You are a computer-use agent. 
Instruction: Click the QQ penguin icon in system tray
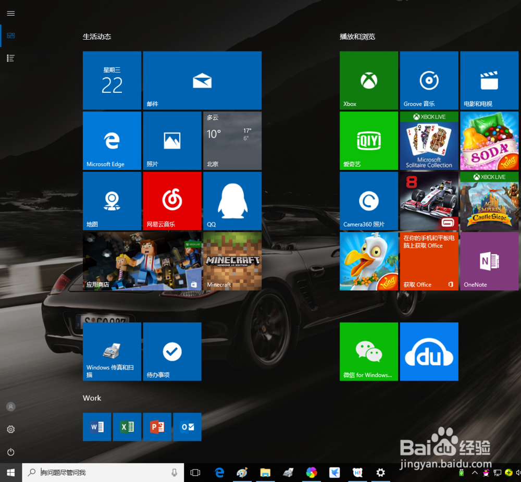[486, 472]
